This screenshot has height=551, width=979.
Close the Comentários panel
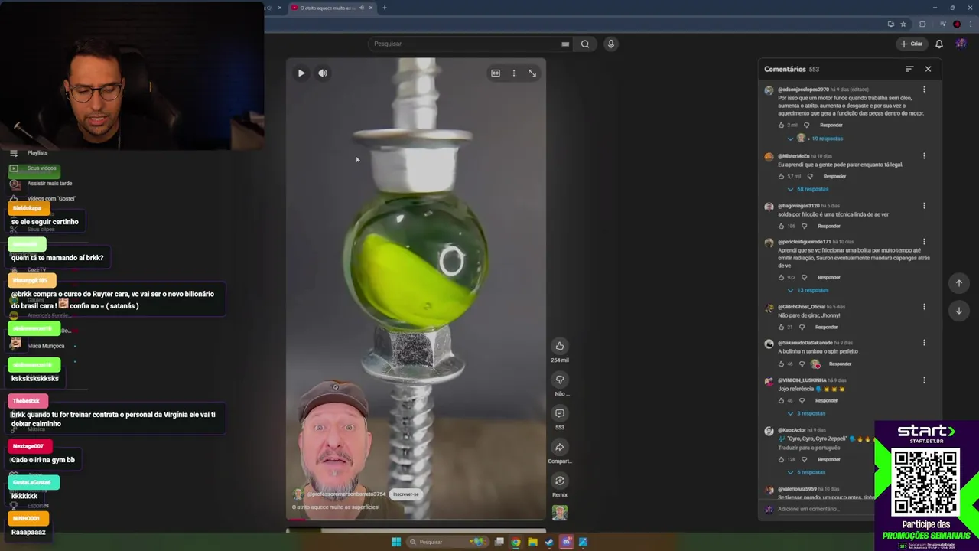(x=928, y=69)
